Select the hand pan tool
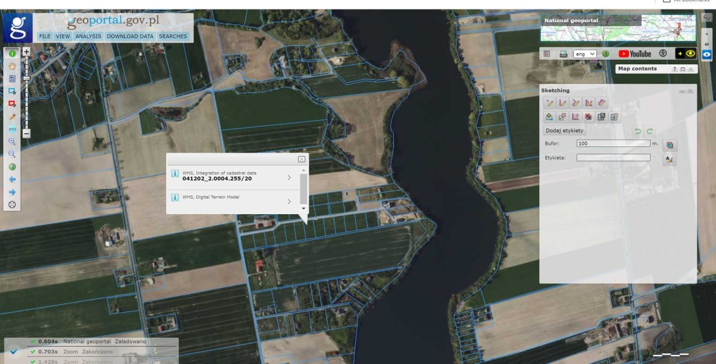Image resolution: width=716 pixels, height=364 pixels. tap(12, 65)
